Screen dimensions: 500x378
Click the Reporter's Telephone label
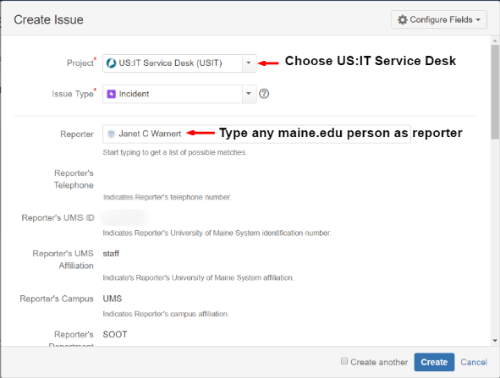[x=74, y=179]
